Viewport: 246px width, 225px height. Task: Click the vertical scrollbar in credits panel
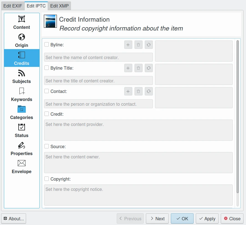click(x=237, y=117)
